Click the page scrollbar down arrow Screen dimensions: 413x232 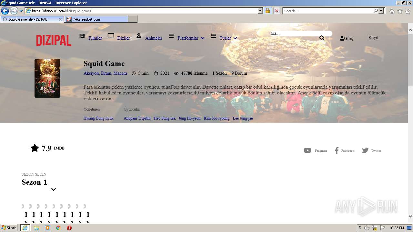click(x=410, y=216)
